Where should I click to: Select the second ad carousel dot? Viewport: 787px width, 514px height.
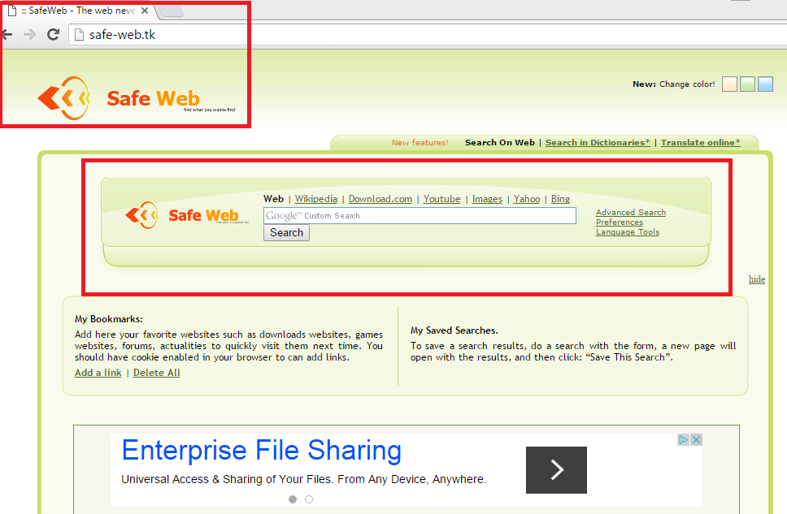pos(309,499)
